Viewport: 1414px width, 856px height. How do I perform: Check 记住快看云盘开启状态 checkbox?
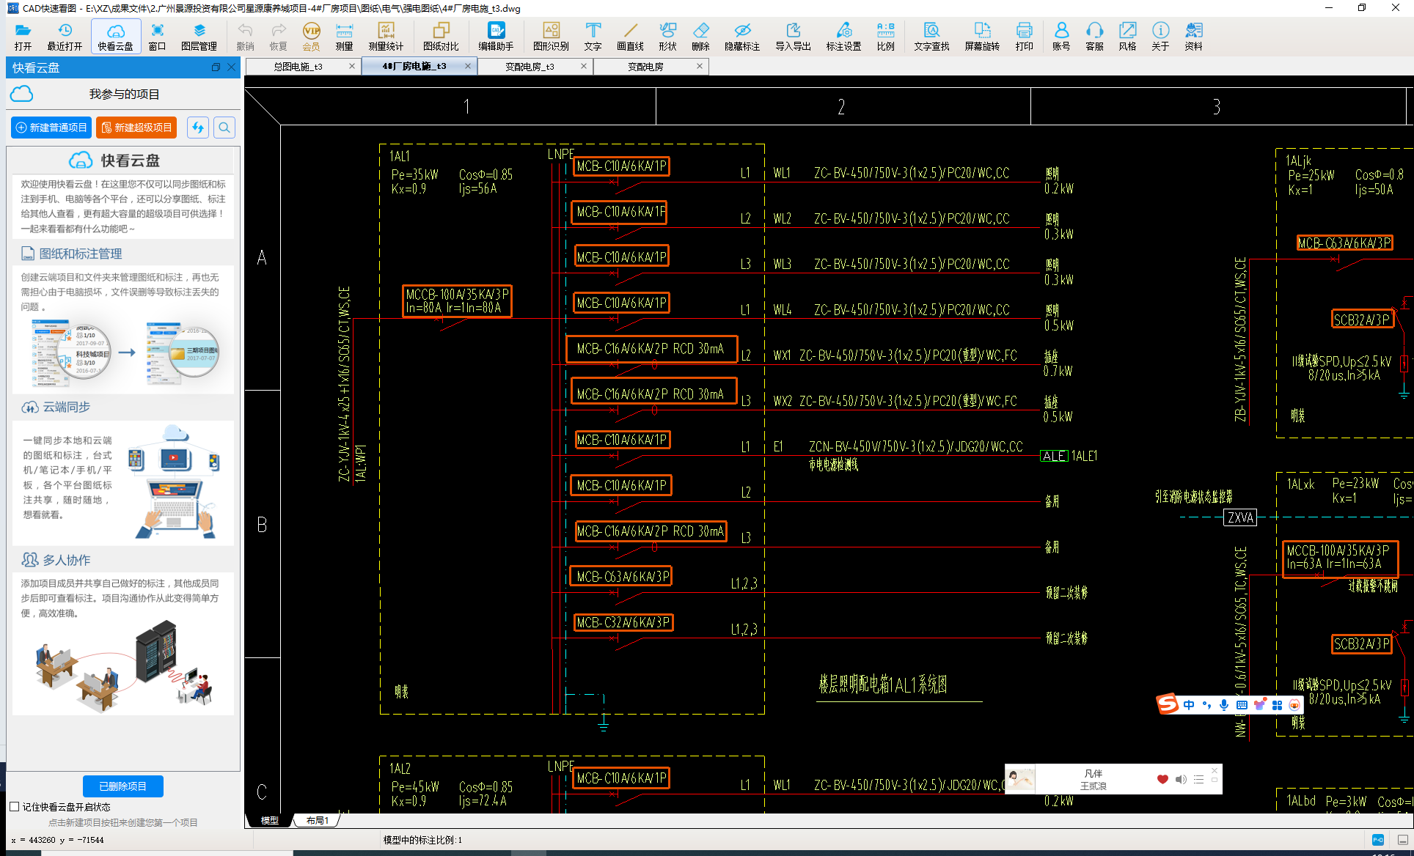click(x=15, y=807)
